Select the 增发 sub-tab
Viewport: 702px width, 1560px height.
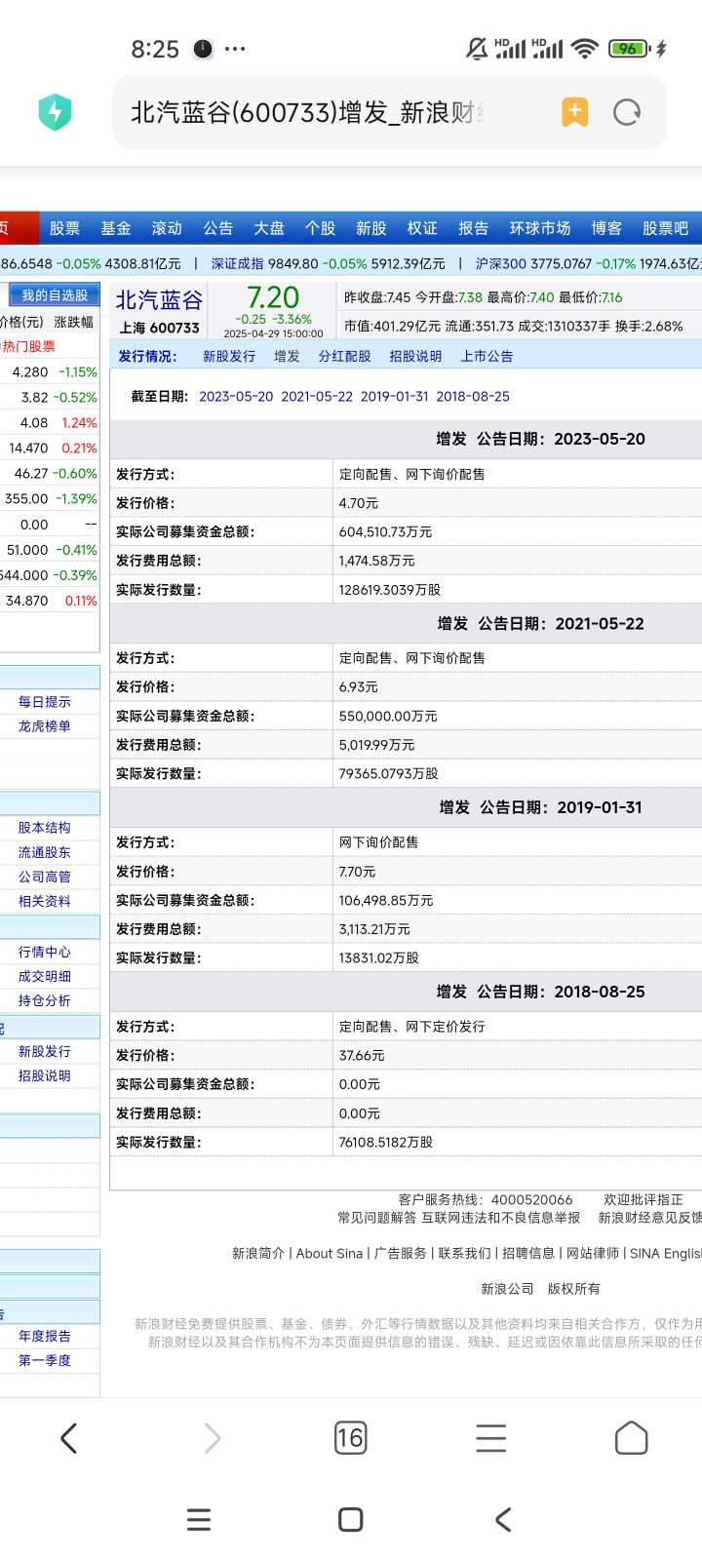287,356
